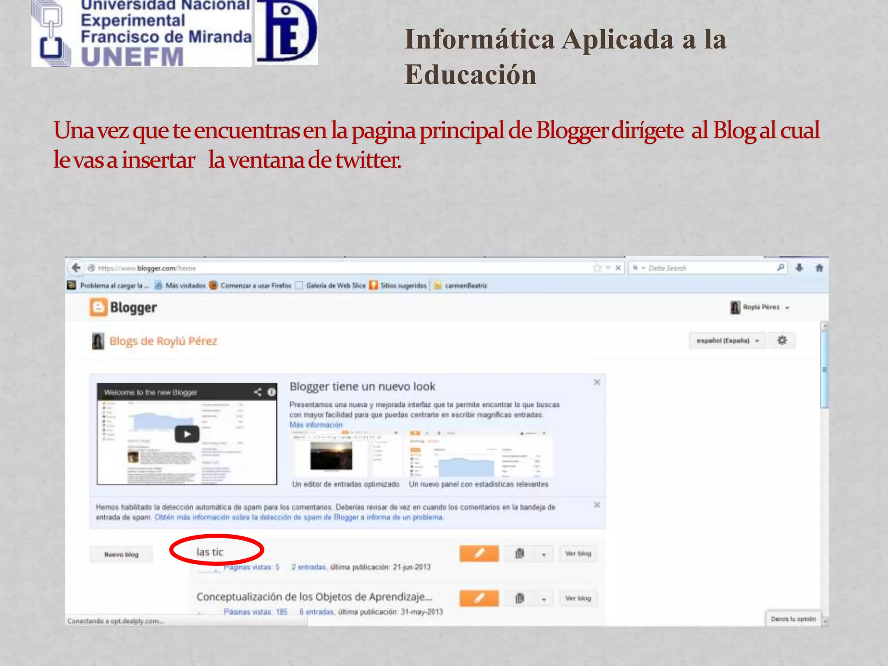Click 'Ver blog' for Conceptualización blog
Screen dimensions: 888x666
pyautogui.click(x=578, y=598)
